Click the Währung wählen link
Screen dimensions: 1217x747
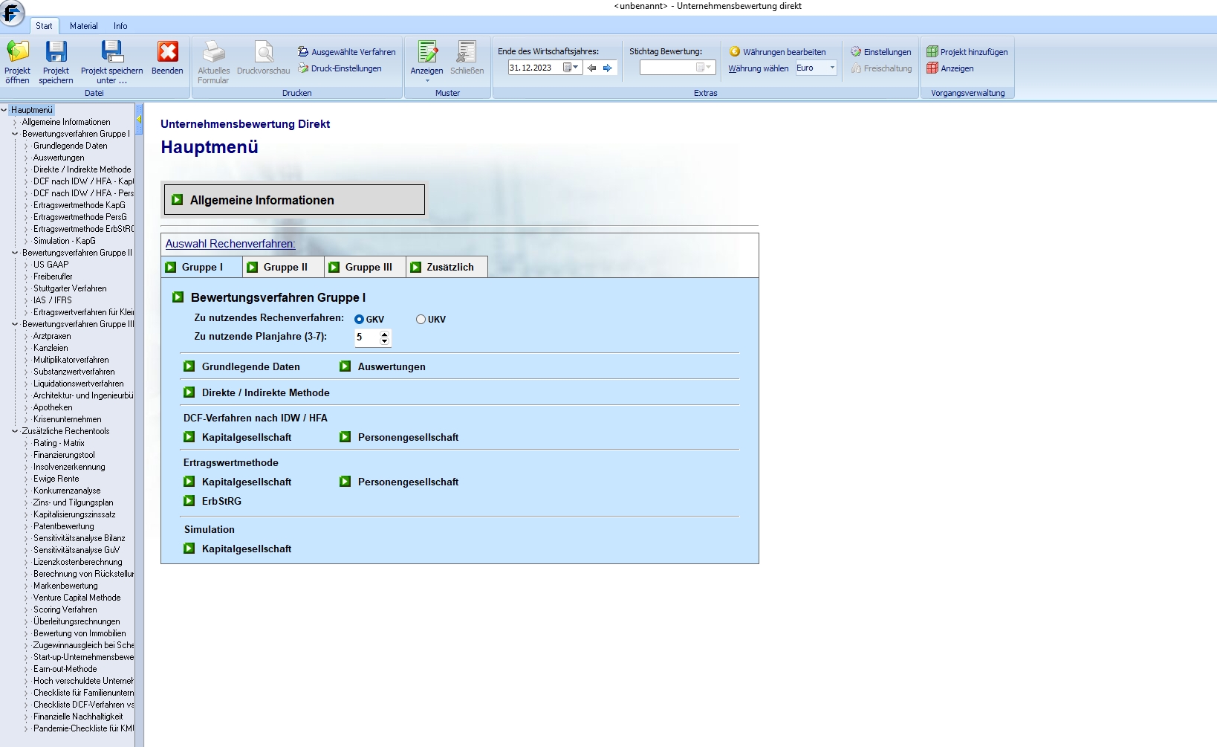[759, 68]
